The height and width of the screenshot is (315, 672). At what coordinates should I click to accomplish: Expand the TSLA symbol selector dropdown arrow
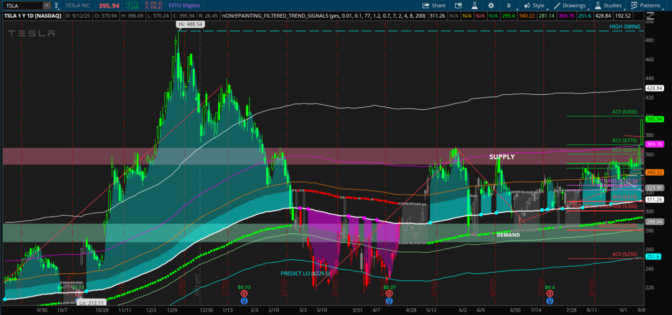click(x=47, y=5)
